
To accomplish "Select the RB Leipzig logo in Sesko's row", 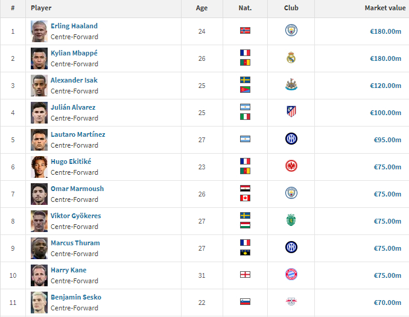I will (291, 301).
